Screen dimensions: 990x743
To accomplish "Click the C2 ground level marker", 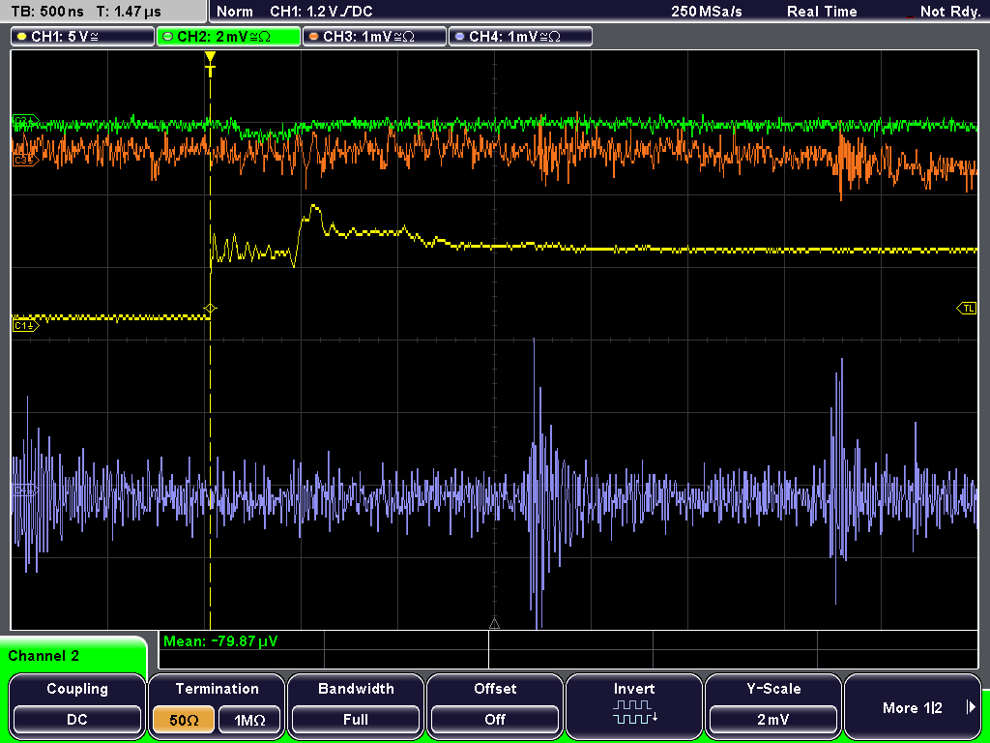I will tap(25, 120).
